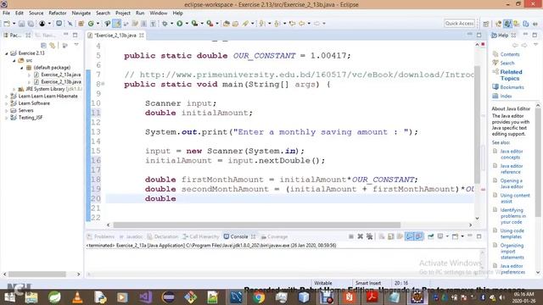Select the Testing_JSF project
This screenshot has height=305, width=543.
pyautogui.click(x=31, y=118)
